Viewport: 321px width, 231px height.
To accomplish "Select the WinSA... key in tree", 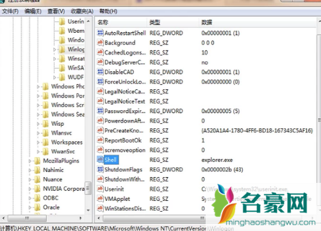I will [x=76, y=68].
